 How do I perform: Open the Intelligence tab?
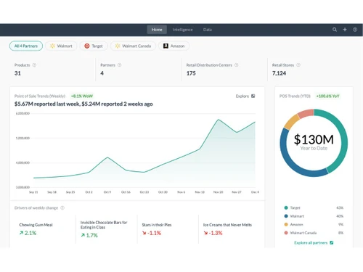[183, 30]
